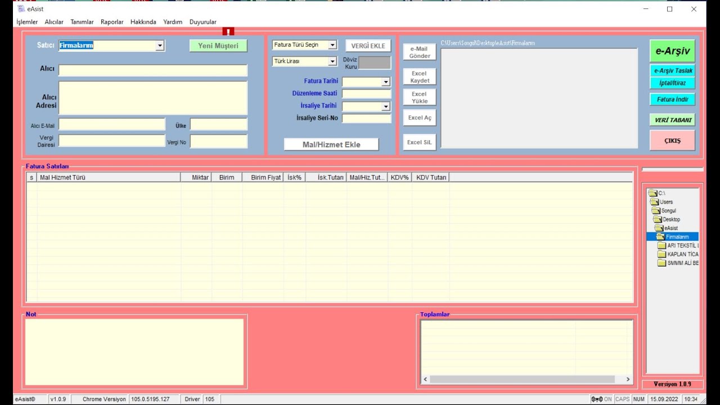Open the Fatura Tarihi date dropdown
Screen dimensions: 720x405
click(386, 82)
